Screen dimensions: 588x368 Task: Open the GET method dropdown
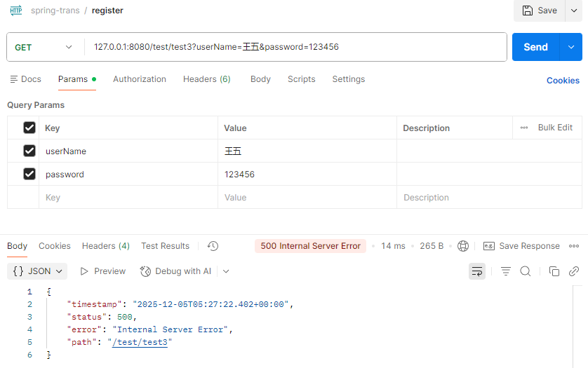[x=44, y=47]
